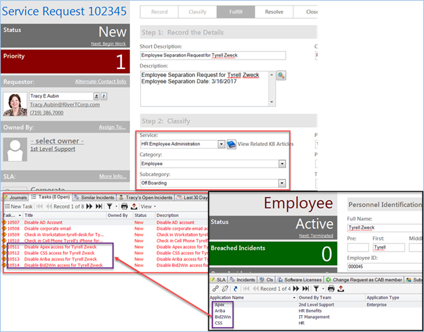
Task: Click the filter funnel icon in the Tasks toolbar
Action: click(x=109, y=206)
